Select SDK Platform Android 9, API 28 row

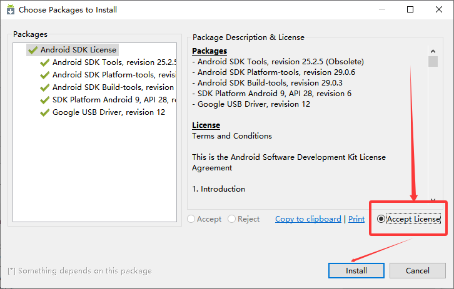[108, 100]
